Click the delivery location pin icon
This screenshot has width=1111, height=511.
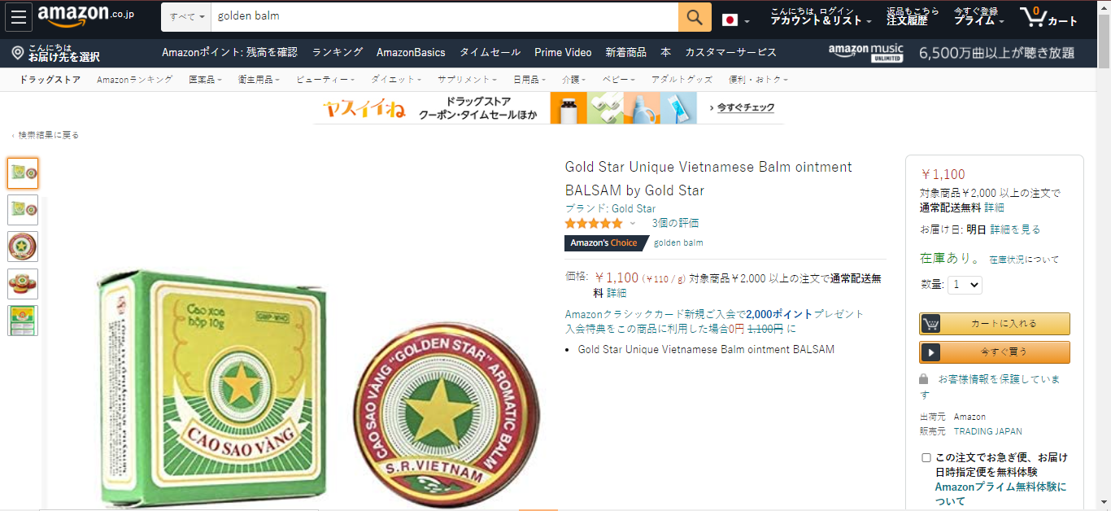coord(18,53)
